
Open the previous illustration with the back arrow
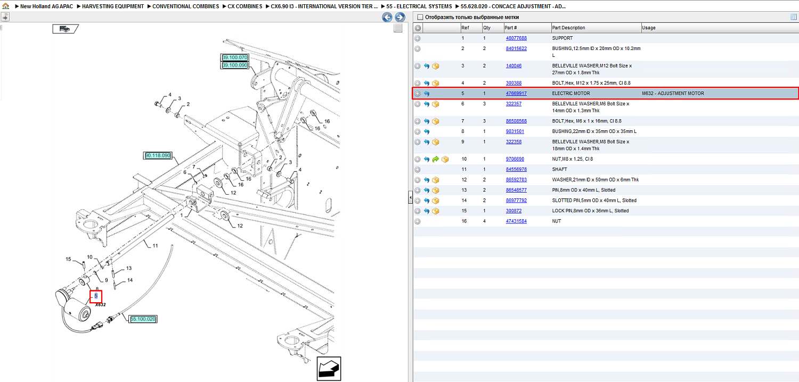coord(387,17)
